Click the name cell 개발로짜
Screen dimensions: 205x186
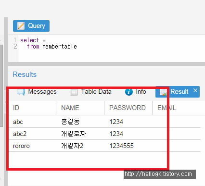[x=80, y=134]
